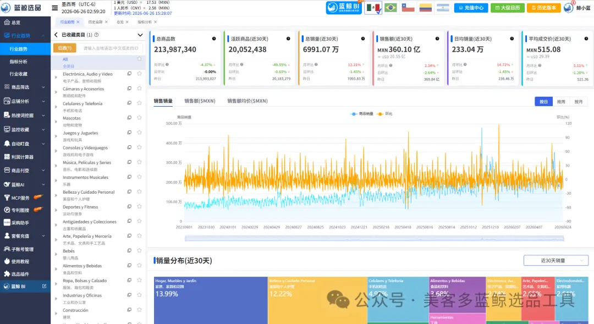Switch to the Brazil flag site
The image size is (594, 324).
[391, 8]
